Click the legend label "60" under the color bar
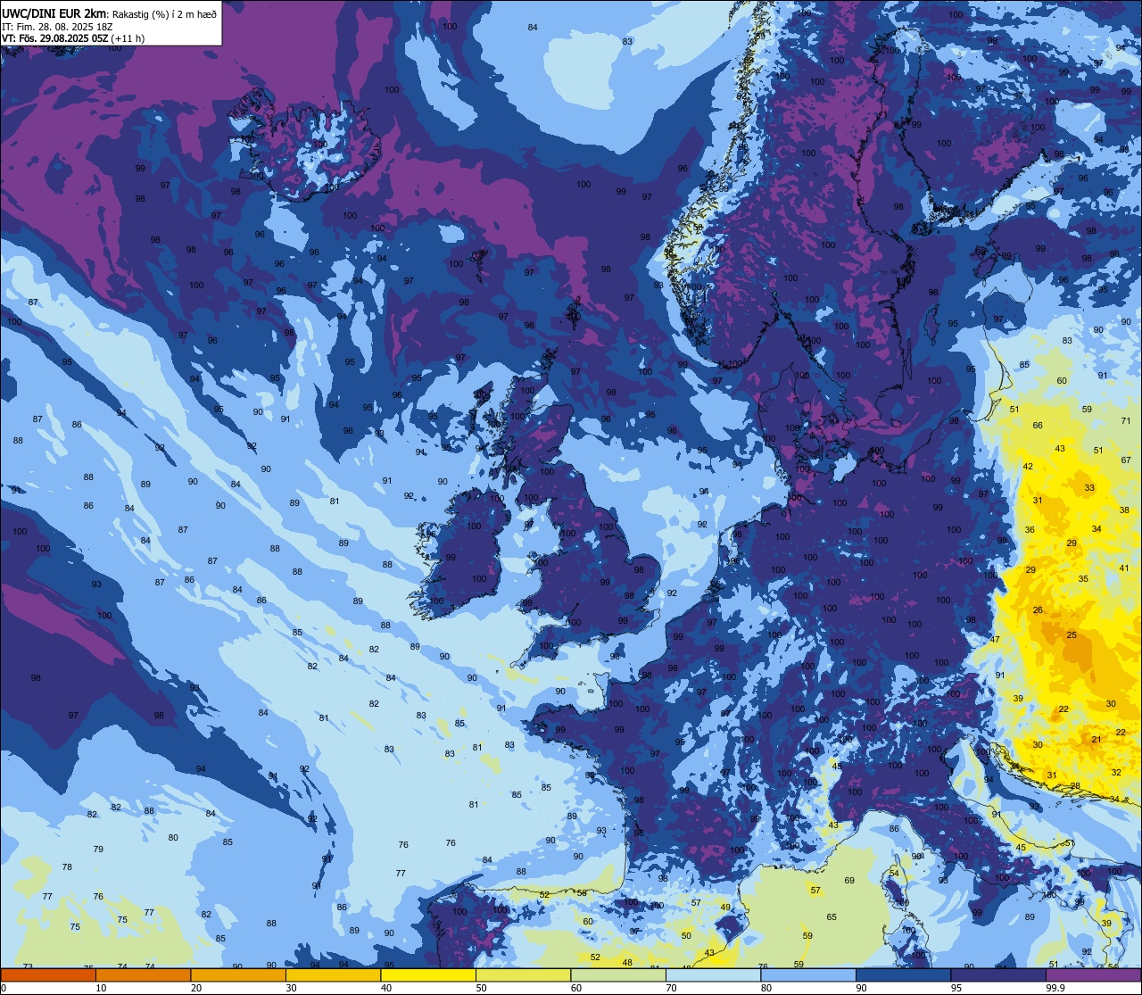 click(576, 988)
